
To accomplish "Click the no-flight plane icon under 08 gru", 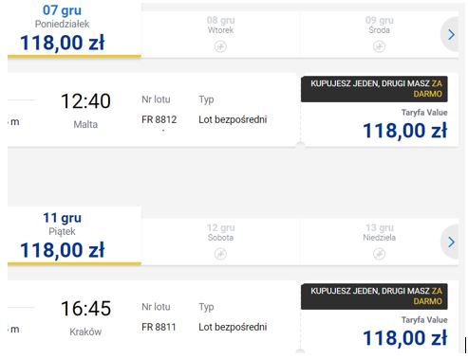I will tap(220, 46).
